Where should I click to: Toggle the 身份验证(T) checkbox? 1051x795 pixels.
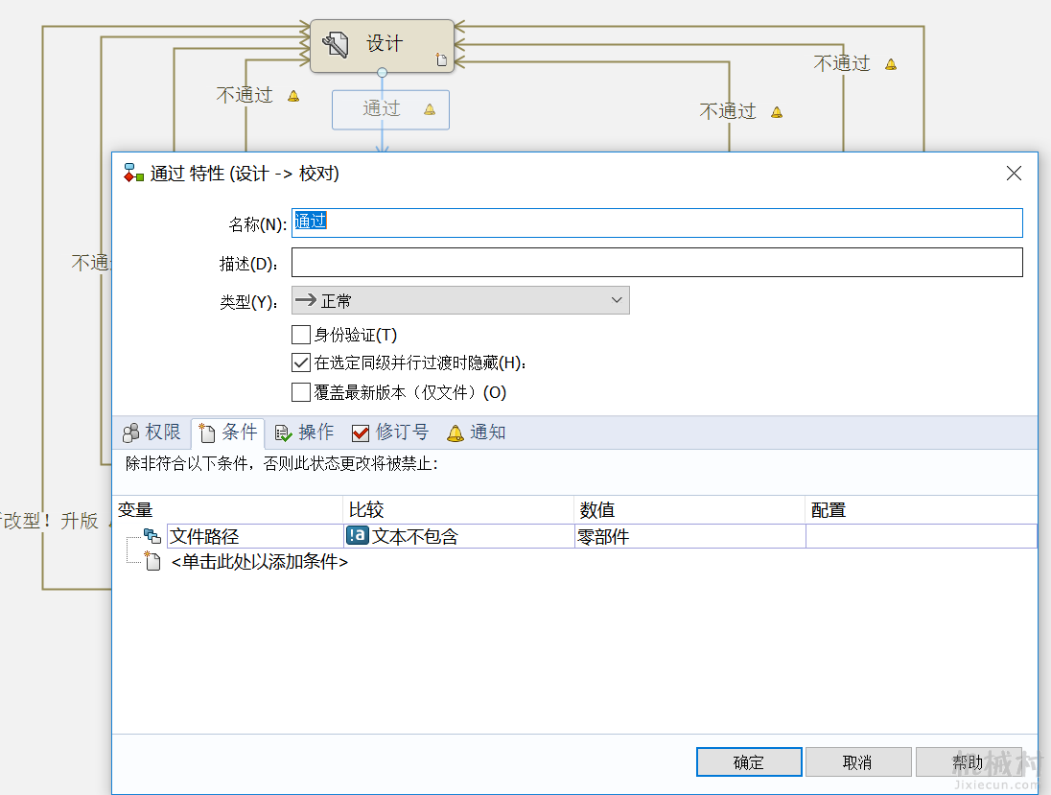pos(301,335)
